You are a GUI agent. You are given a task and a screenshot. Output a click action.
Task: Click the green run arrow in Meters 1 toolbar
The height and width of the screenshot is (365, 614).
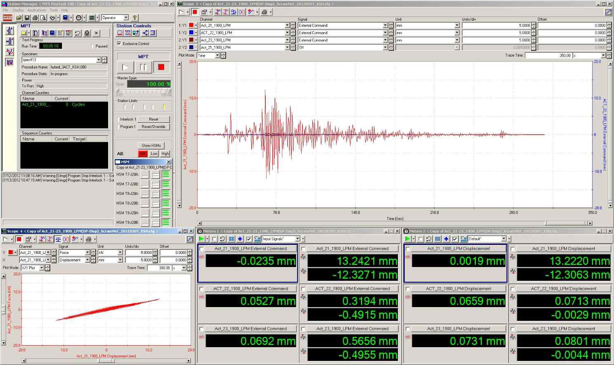(201, 239)
